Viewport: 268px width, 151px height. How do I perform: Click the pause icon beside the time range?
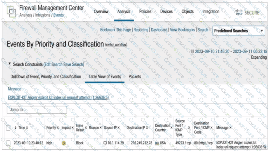(x=193, y=51)
